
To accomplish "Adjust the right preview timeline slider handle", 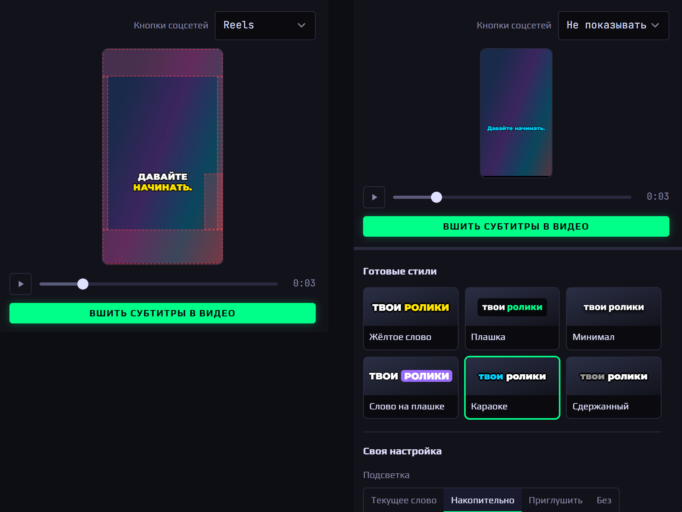I will coord(437,197).
